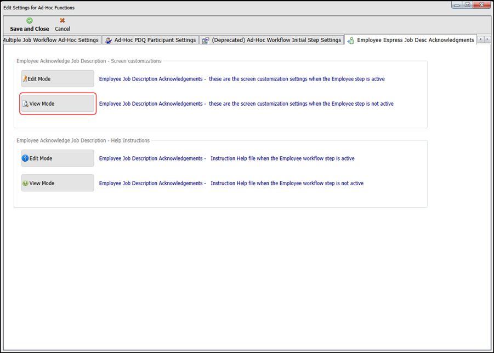This screenshot has width=494, height=353.
Task: Click the Employee Express tab's person icon
Action: coord(350,40)
